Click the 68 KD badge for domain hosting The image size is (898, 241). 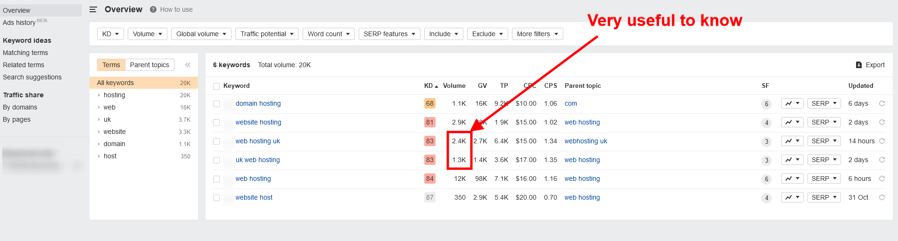click(430, 103)
